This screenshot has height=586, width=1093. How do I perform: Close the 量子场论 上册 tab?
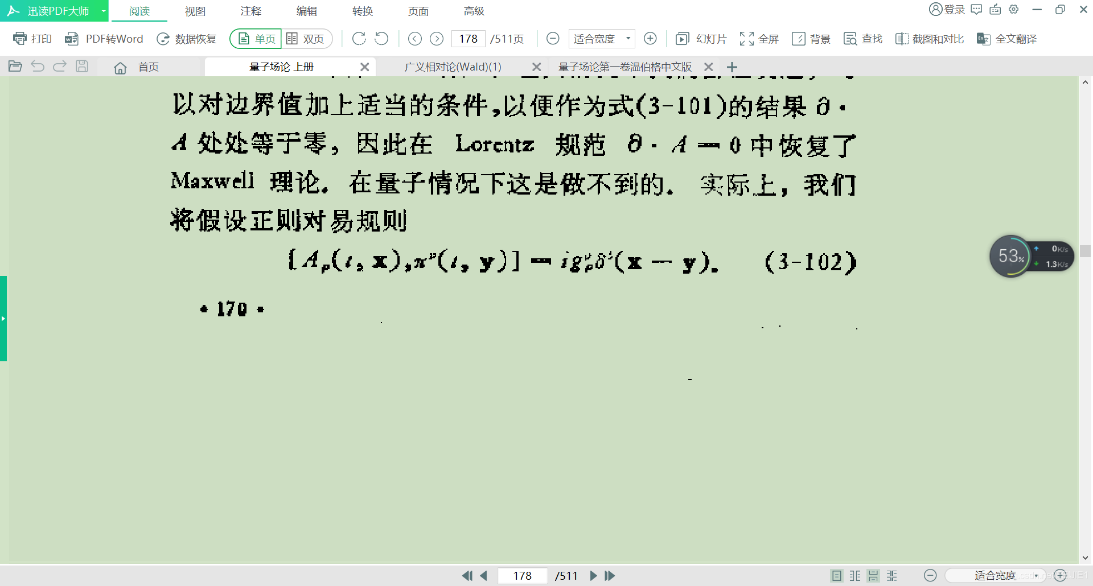(364, 67)
